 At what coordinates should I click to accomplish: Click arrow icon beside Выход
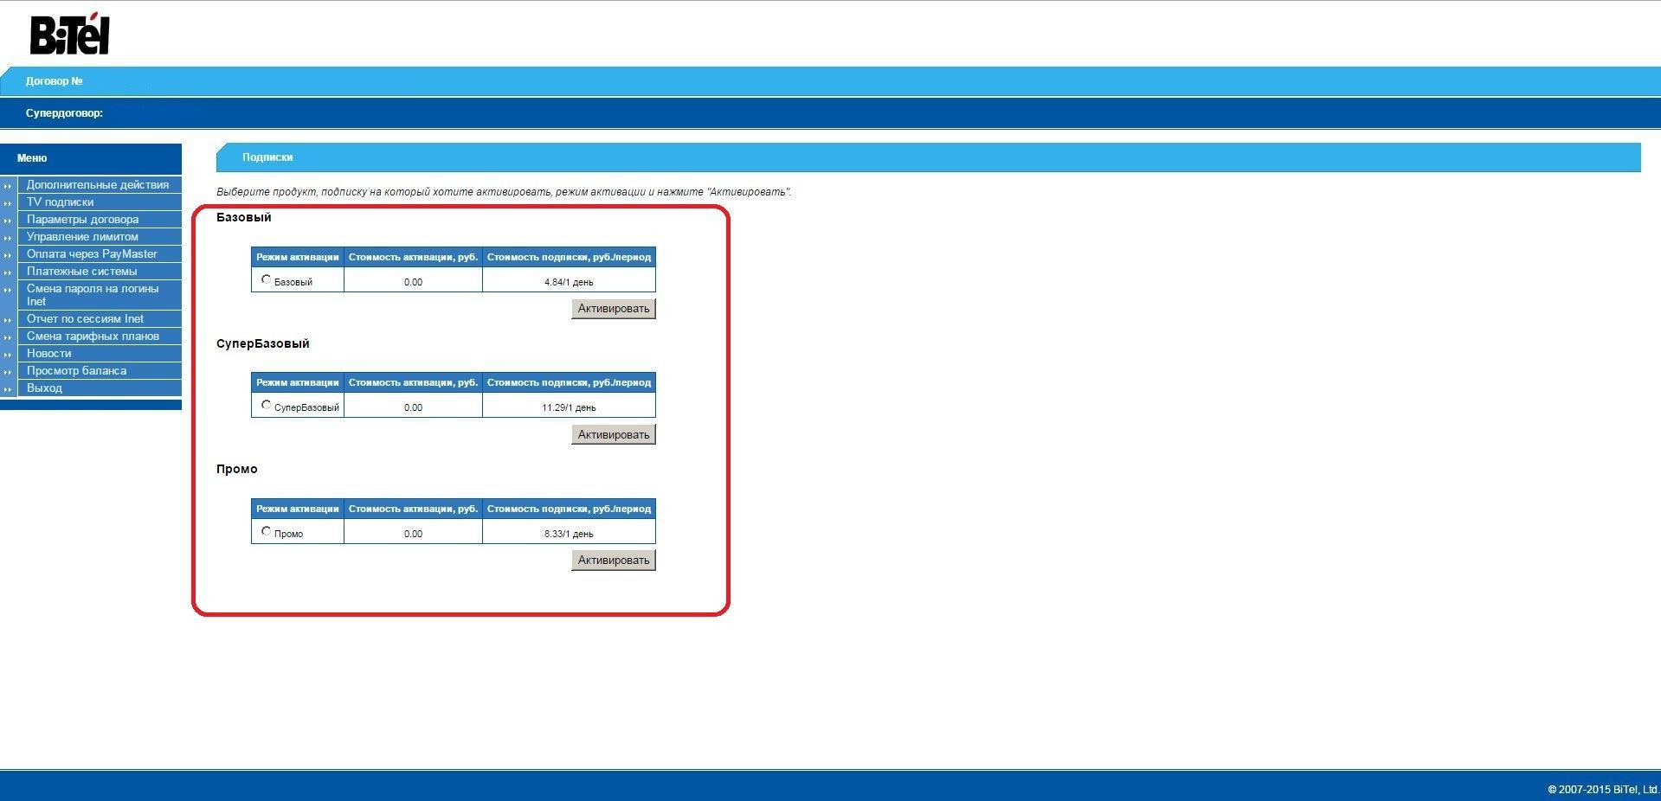(x=8, y=388)
